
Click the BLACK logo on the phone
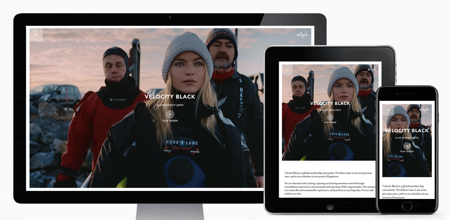click(x=424, y=110)
